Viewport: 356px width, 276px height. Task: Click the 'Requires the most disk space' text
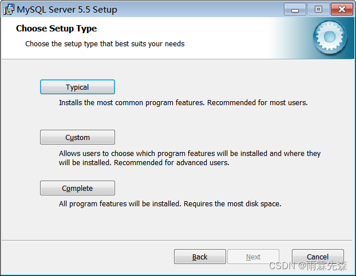coord(232,203)
